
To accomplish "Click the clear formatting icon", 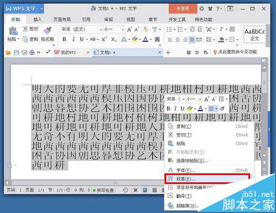I will [x=146, y=29].
